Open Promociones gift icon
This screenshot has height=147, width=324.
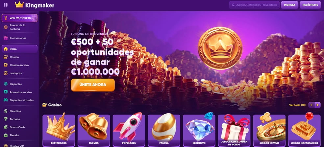point(6,38)
